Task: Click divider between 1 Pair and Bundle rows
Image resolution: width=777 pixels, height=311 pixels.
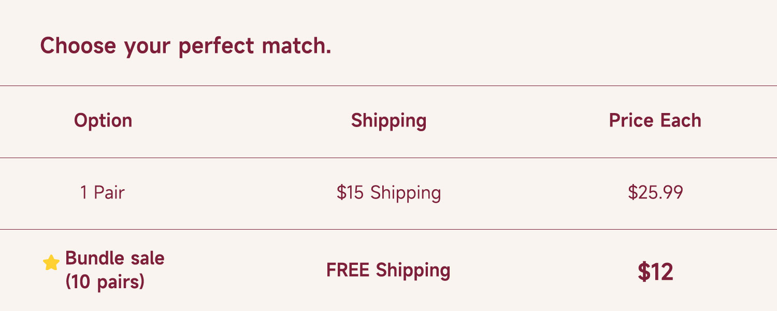Action: [388, 229]
